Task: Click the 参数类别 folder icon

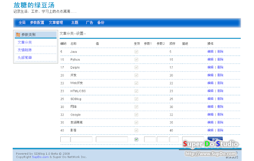Action: (x=18, y=35)
